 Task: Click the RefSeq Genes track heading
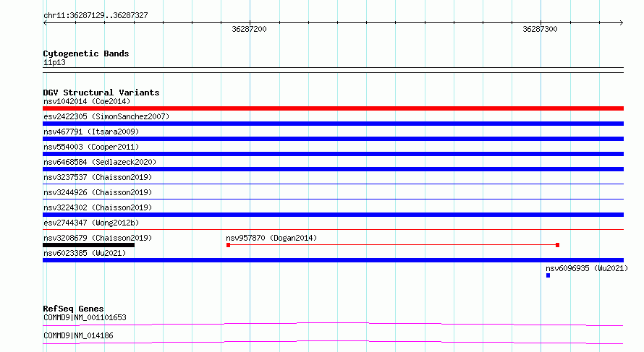pos(73,309)
